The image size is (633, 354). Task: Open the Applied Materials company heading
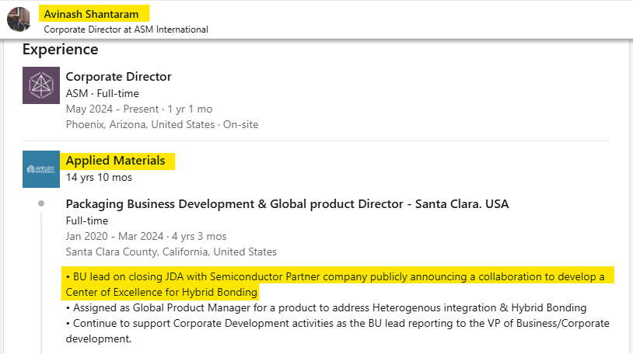115,161
